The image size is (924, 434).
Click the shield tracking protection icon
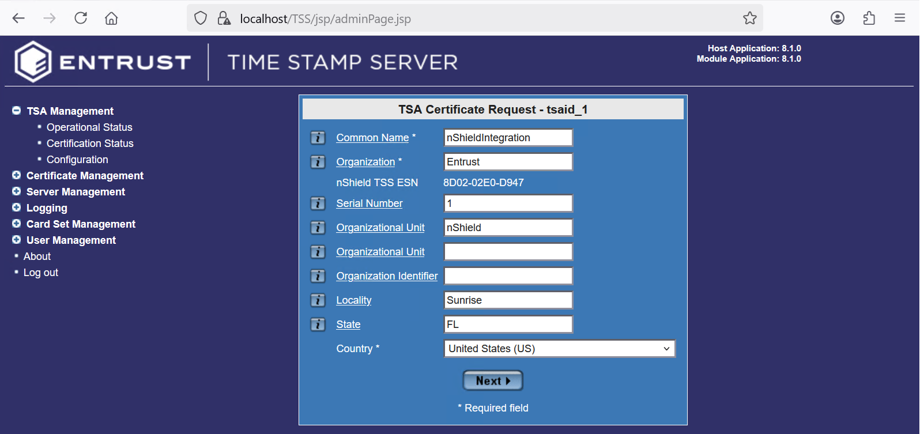tap(201, 18)
